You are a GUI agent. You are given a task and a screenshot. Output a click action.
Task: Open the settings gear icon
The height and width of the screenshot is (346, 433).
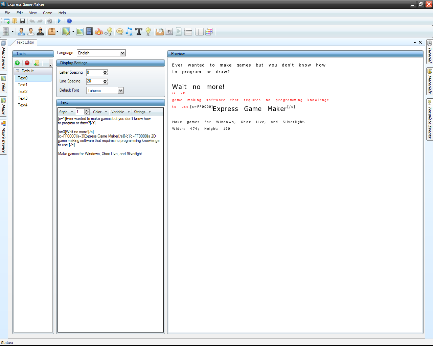coord(50,21)
